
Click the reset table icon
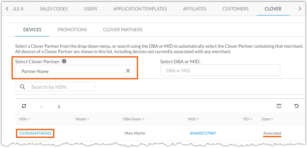coord(297,106)
